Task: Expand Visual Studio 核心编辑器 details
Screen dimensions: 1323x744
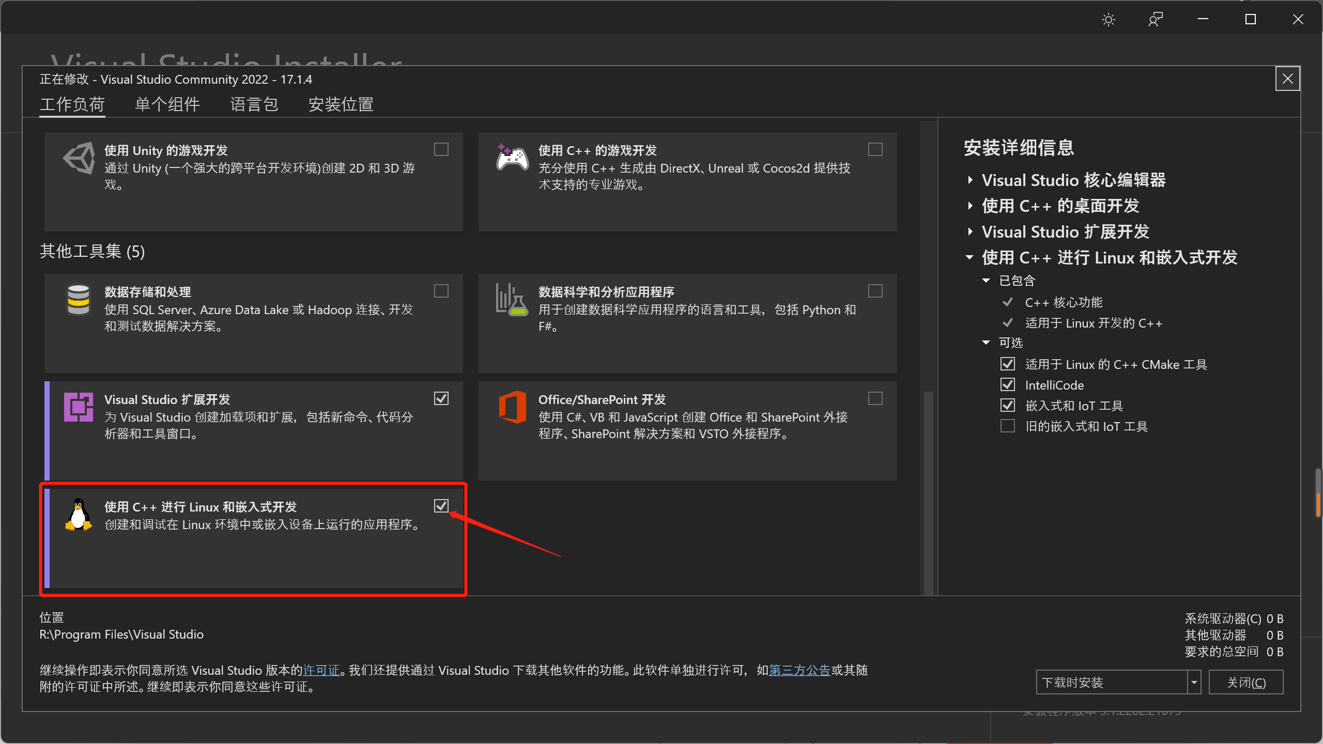Action: pos(970,180)
